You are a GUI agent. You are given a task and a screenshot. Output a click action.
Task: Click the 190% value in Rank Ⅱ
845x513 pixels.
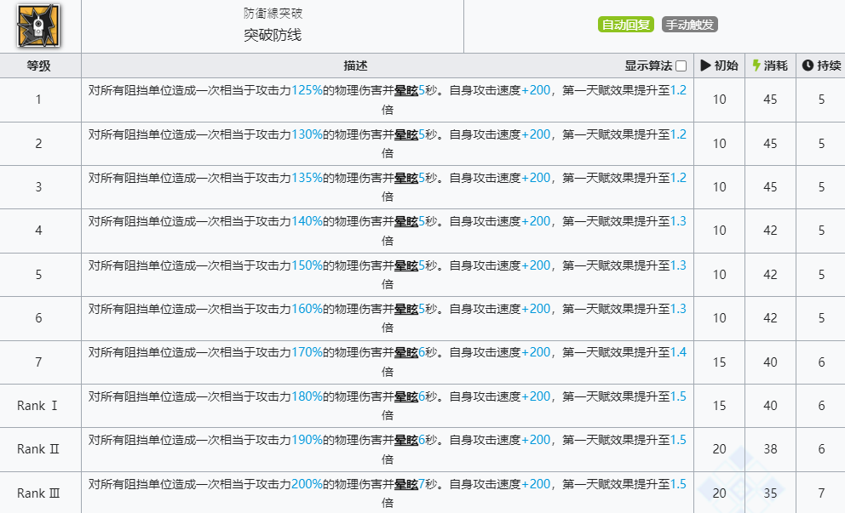point(308,440)
